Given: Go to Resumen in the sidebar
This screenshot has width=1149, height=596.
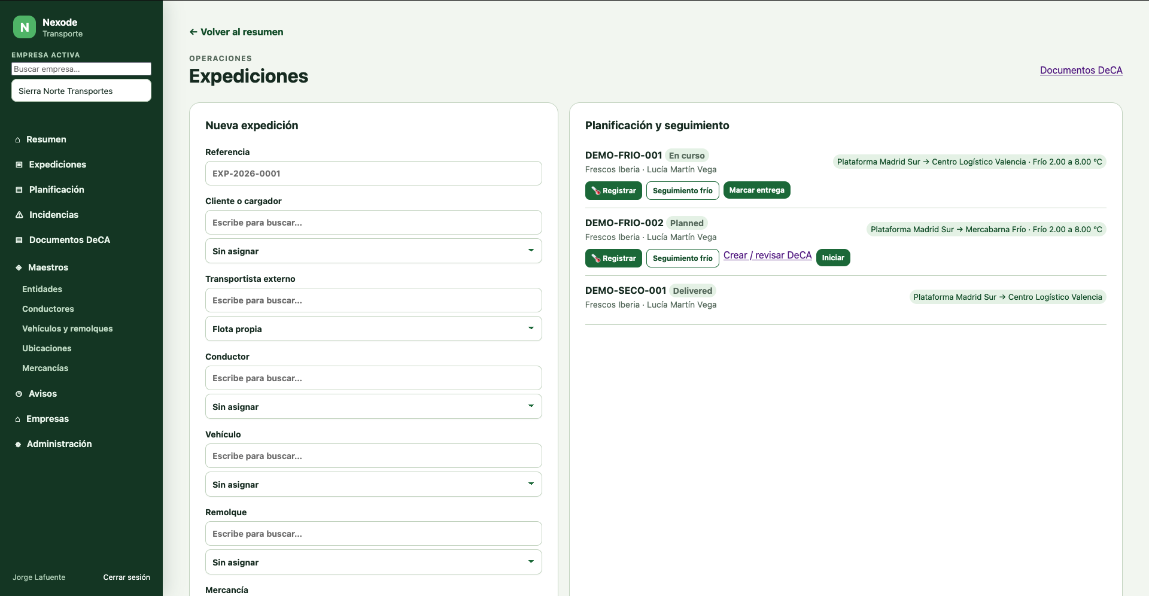Looking at the screenshot, I should (46, 139).
